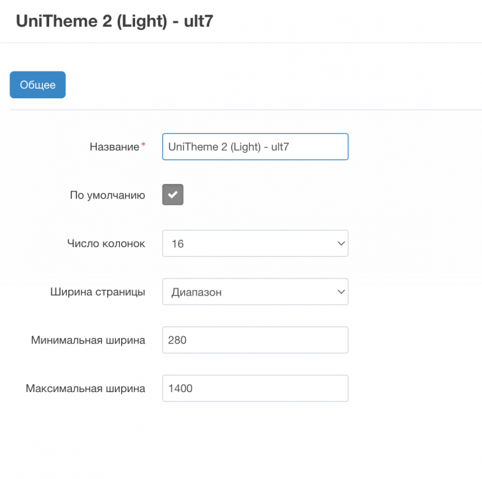Focus the Минимальная ширина input
Viewport: 482px width, 479px height.
(255, 340)
